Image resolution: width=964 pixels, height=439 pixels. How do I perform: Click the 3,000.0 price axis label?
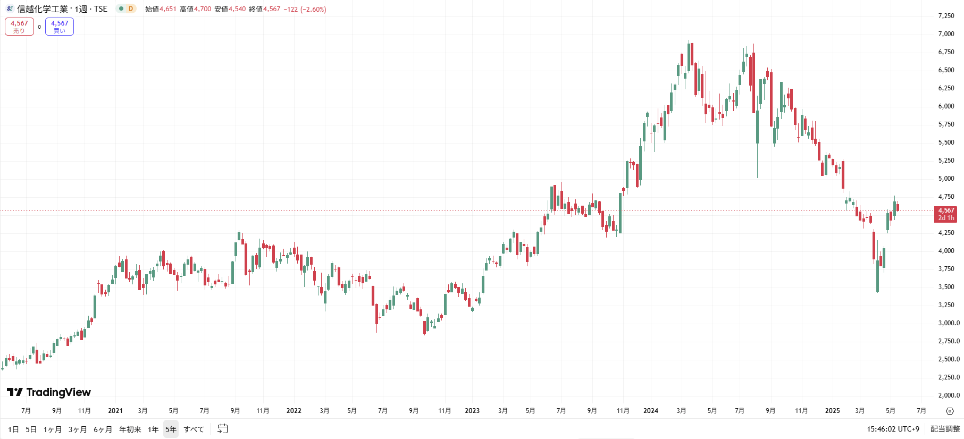(949, 323)
